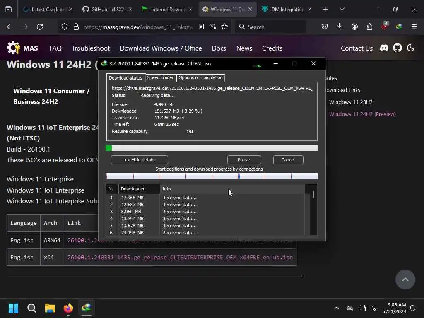424x318 pixels.
Task: Open a new browser tab
Action: point(325,10)
